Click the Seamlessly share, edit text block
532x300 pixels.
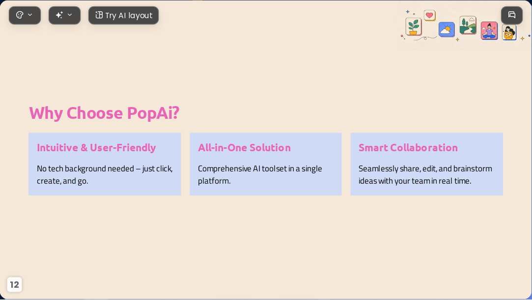click(x=425, y=175)
